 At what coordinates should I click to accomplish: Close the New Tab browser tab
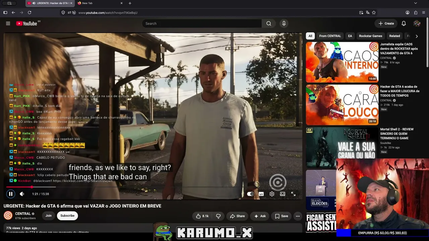click(x=121, y=3)
